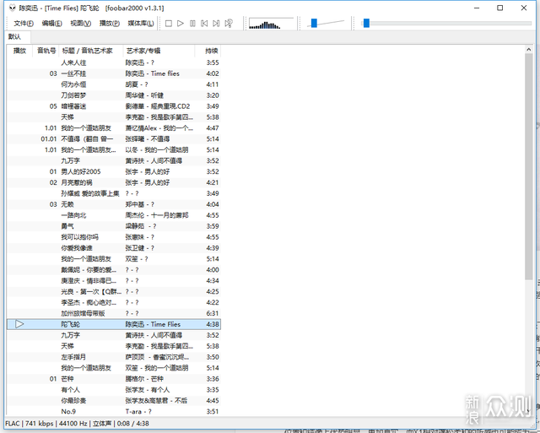Click the playlist vertical scrollbar thumb
This screenshot has height=433, width=540.
pos(529,167)
